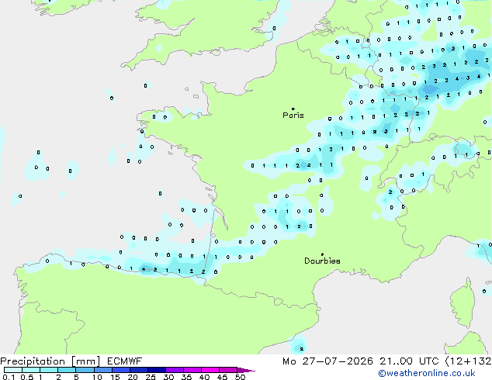Click the legend value label 0.1
The image size is (492, 380).
9,377
